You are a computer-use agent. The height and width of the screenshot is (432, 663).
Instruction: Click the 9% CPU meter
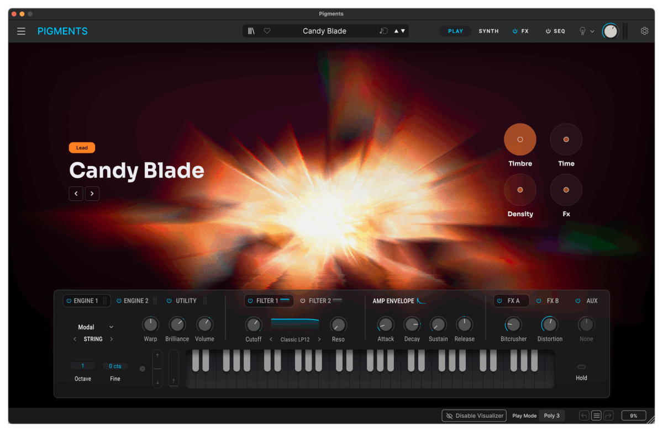tap(633, 415)
